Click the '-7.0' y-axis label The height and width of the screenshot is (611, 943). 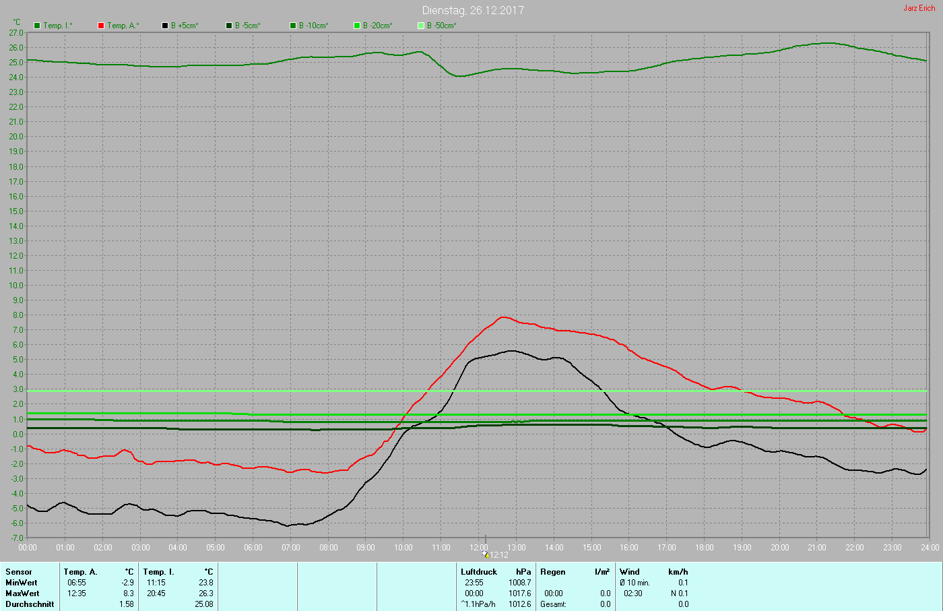pyautogui.click(x=16, y=538)
